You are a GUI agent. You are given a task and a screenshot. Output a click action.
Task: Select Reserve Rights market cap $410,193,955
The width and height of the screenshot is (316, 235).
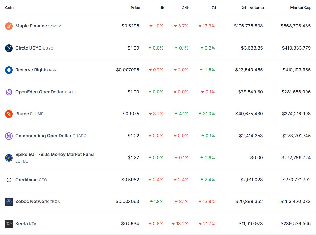[x=296, y=70]
